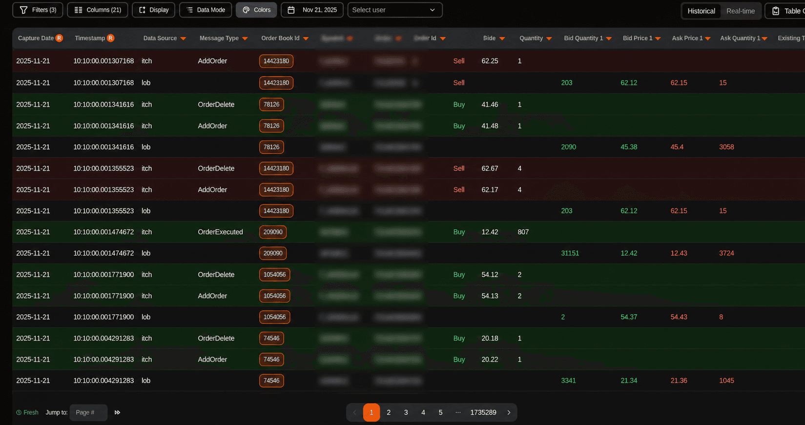Open the Bid Price 1 filter arrow
805x425 pixels.
click(x=658, y=39)
